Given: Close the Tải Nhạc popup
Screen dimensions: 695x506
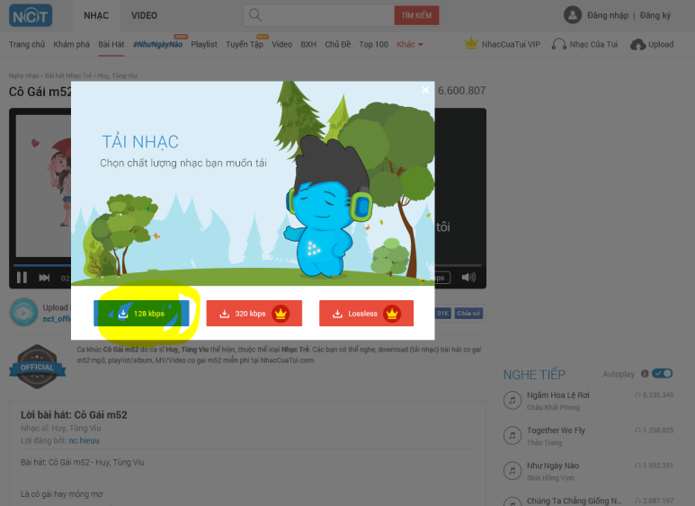Looking at the screenshot, I should [425, 90].
